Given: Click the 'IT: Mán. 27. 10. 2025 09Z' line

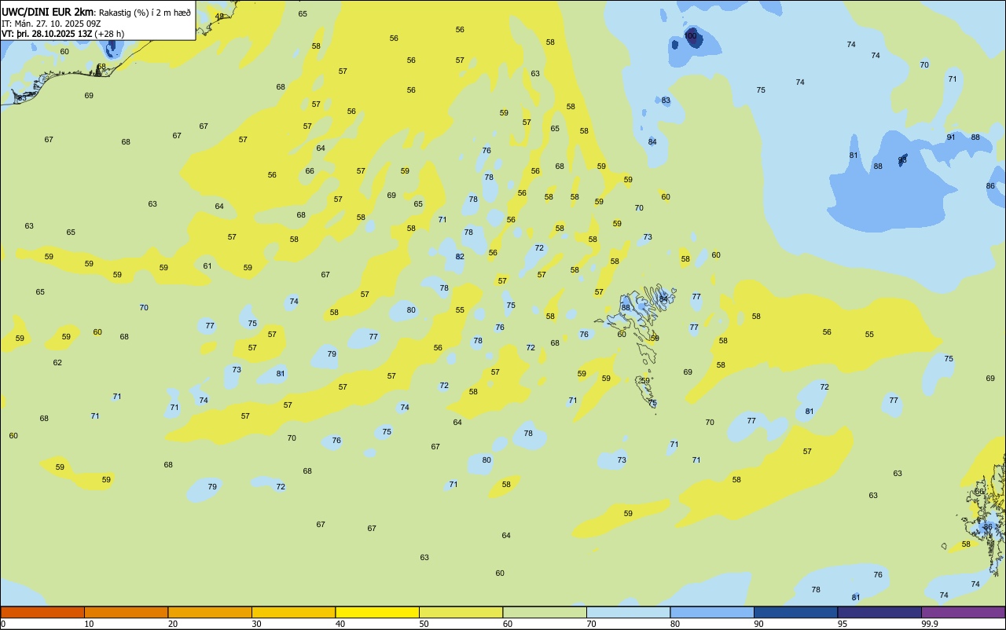Looking at the screenshot, I should coord(50,24).
